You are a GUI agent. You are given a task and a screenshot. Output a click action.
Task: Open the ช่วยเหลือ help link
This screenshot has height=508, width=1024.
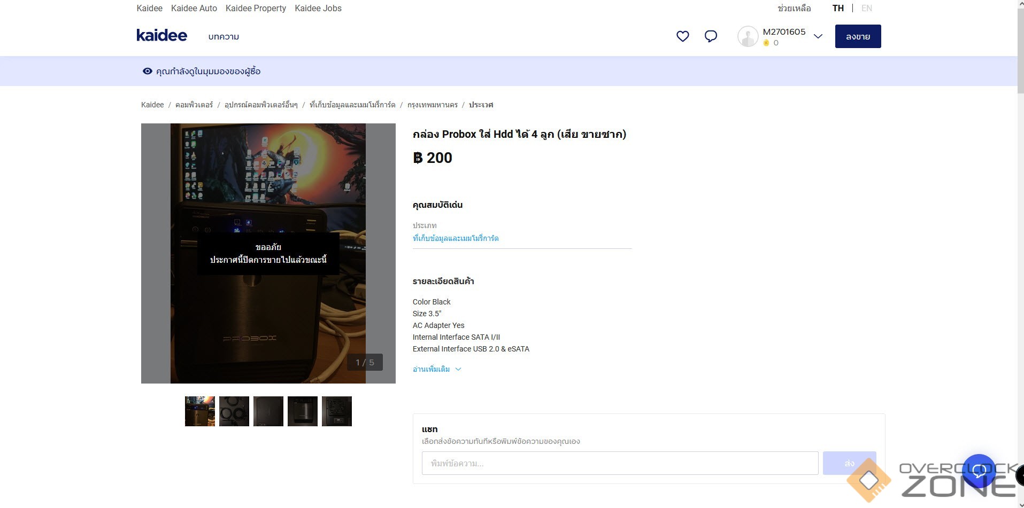(794, 8)
